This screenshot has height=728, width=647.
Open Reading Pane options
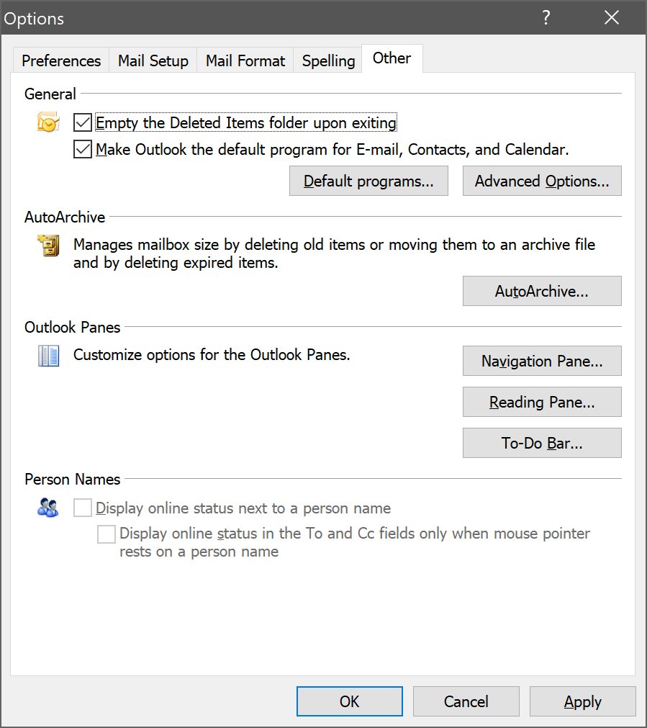point(542,402)
